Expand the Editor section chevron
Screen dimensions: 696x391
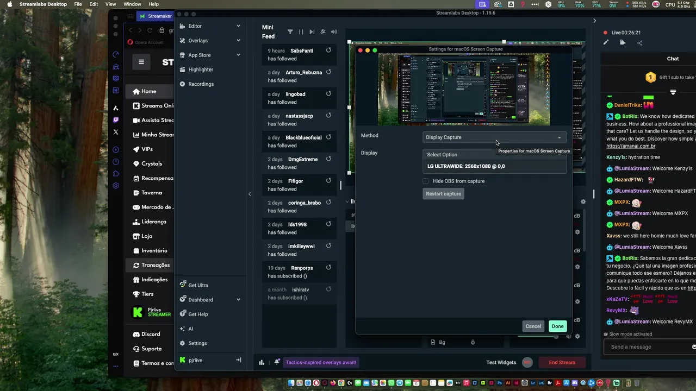(238, 26)
